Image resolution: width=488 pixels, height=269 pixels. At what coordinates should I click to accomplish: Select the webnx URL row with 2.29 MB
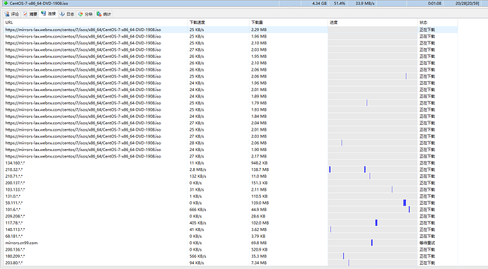click(231, 30)
